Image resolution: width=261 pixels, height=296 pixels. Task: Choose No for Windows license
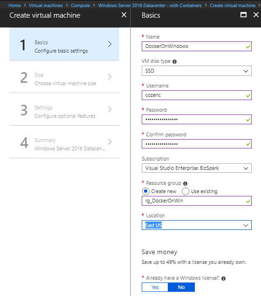(181, 287)
